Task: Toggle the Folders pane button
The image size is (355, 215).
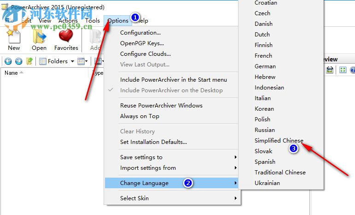Action: tap(53, 61)
